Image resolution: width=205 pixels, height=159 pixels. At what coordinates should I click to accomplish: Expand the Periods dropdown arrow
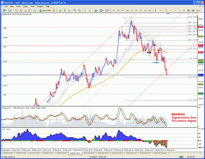pos(103,10)
